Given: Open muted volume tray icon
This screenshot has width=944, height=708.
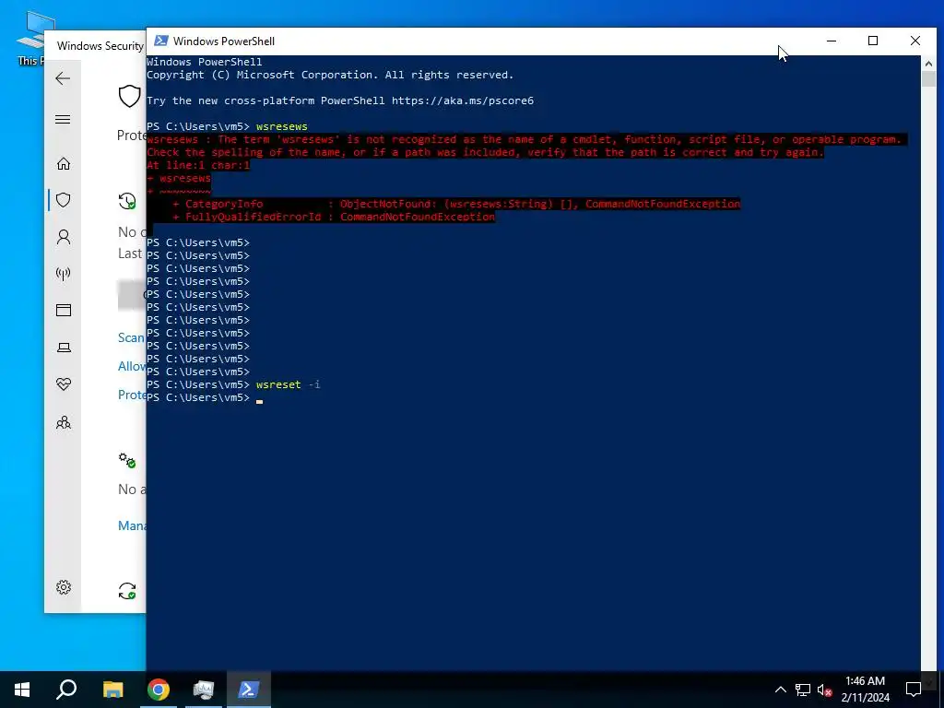Looking at the screenshot, I should point(824,690).
